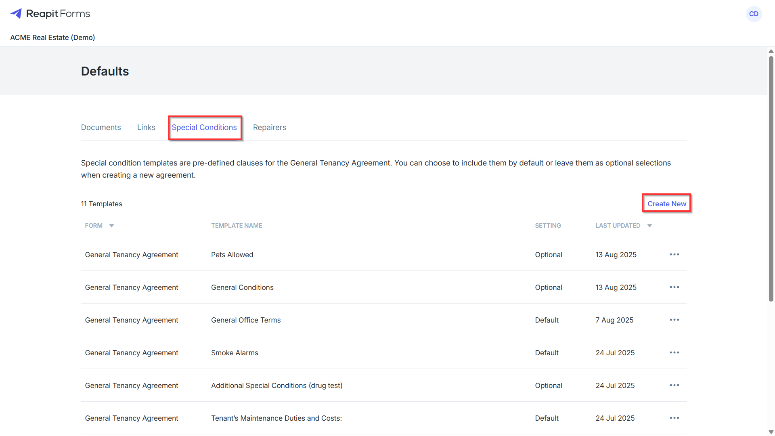Click the Default setting for General Office Terms
This screenshot has height=436, width=775.
click(547, 320)
